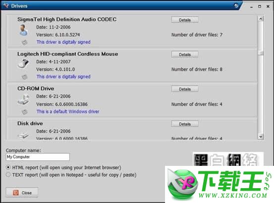The height and width of the screenshot is (203, 274).
Task: Close the Drivers window with the title bar X
Action: tap(268, 6)
